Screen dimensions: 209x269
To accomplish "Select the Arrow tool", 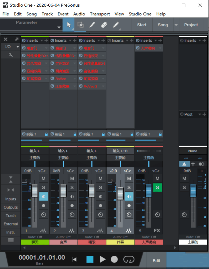I will click(69, 25).
